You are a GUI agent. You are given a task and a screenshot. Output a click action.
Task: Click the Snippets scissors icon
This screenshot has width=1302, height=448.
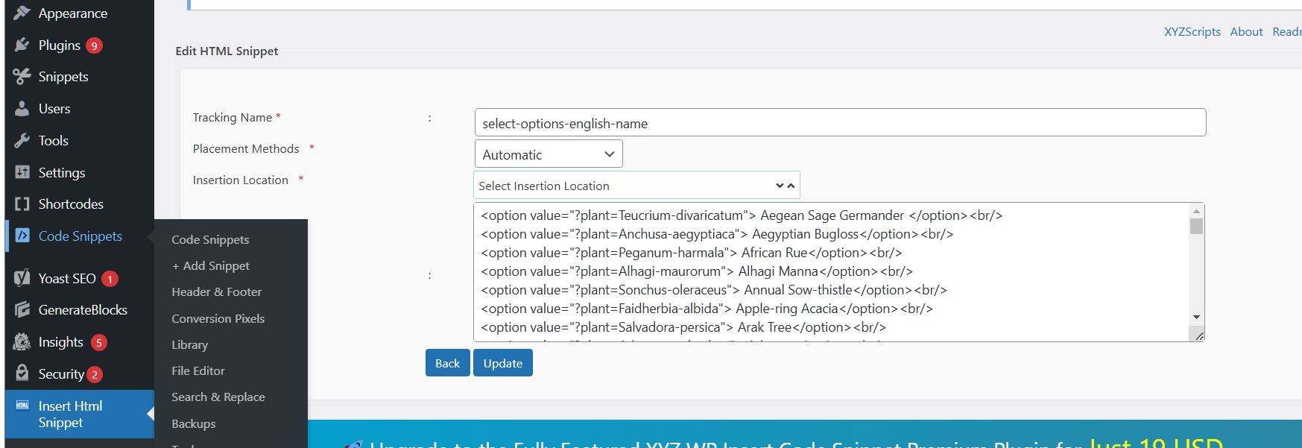[x=22, y=77]
